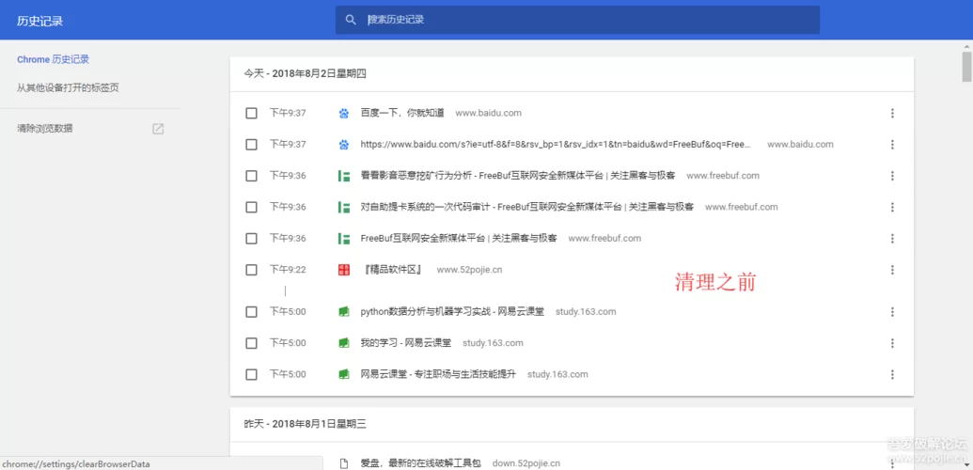The image size is (973, 470).
Task: Open 我的学习 - 网易云课堂 link
Action: point(406,343)
